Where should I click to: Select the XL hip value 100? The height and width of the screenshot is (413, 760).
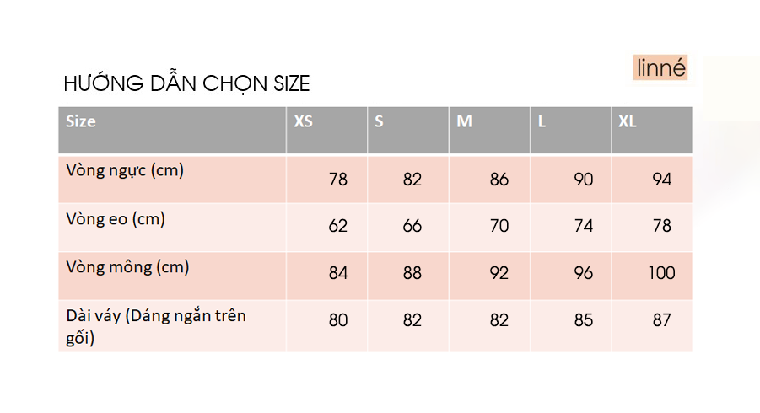pyautogui.click(x=662, y=273)
